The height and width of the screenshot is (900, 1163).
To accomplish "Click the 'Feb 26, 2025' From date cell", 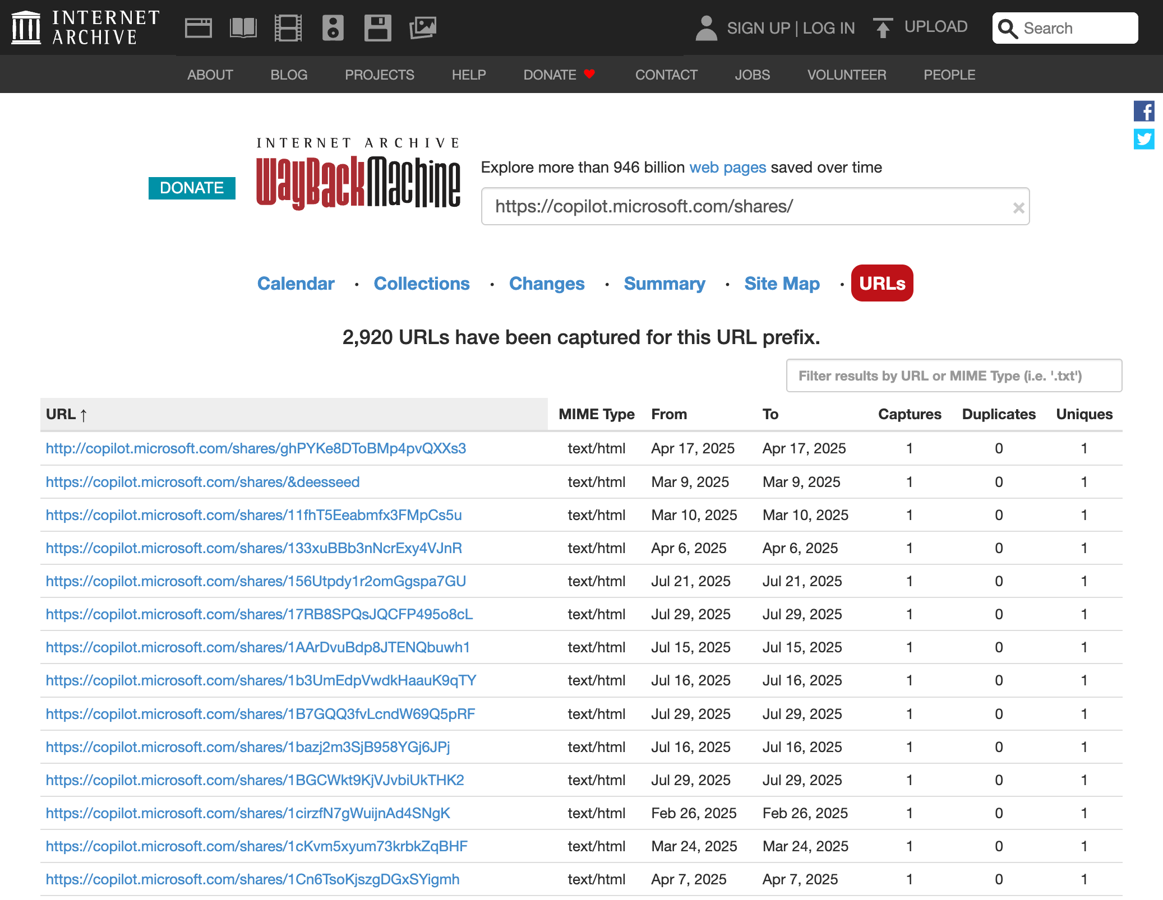I will pos(694,813).
